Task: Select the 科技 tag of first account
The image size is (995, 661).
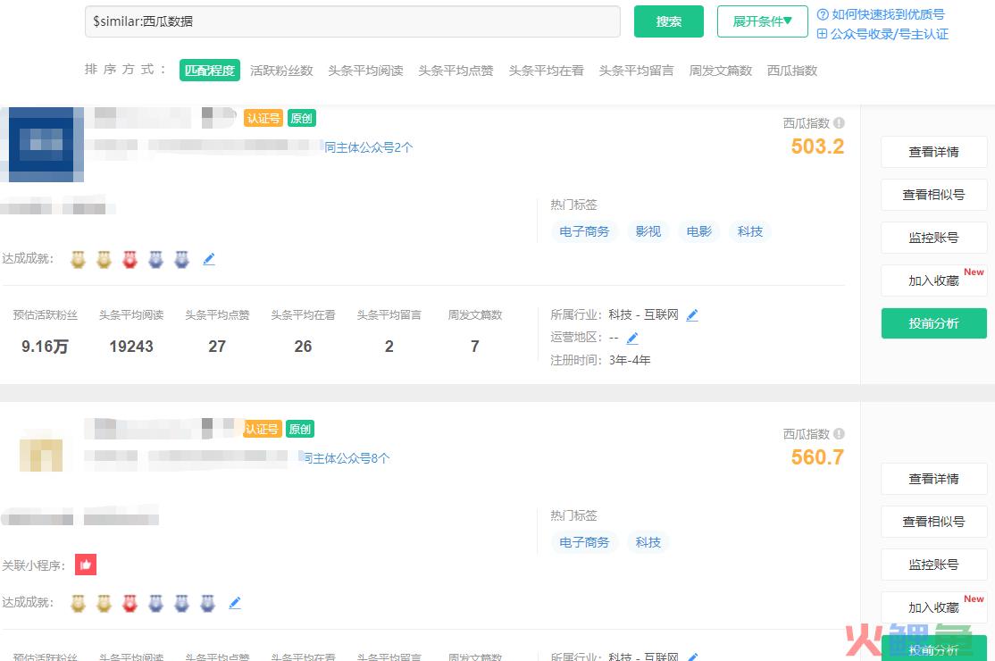Action: (750, 231)
